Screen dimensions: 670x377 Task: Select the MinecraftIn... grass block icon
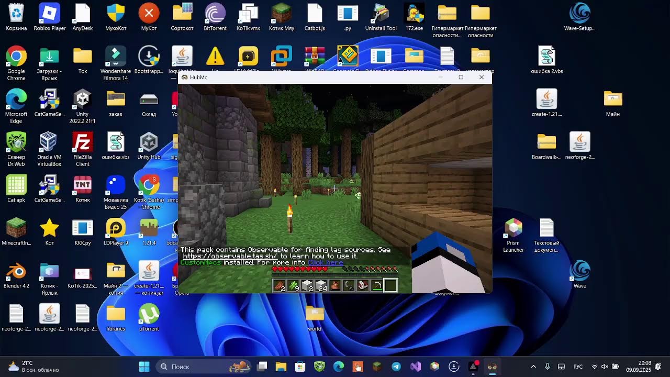(x=16, y=232)
